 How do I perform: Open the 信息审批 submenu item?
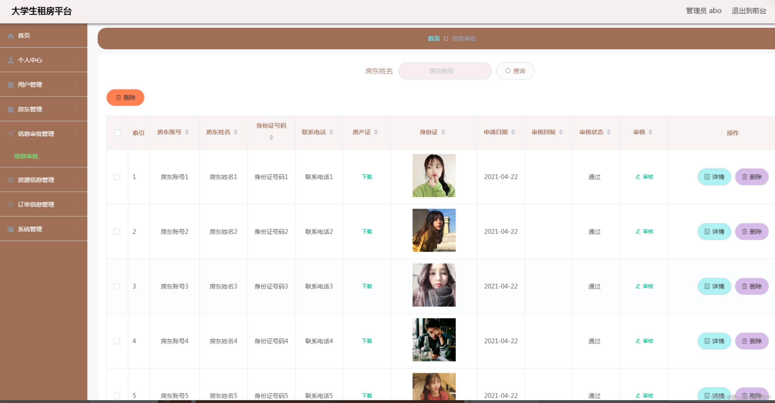click(26, 156)
